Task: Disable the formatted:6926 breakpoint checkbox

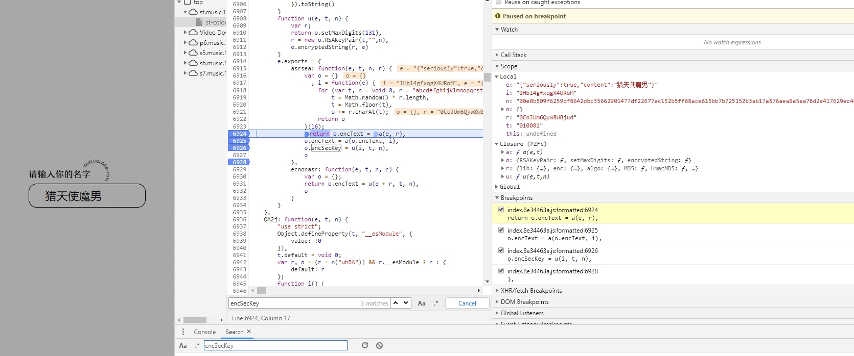Action: (x=501, y=250)
